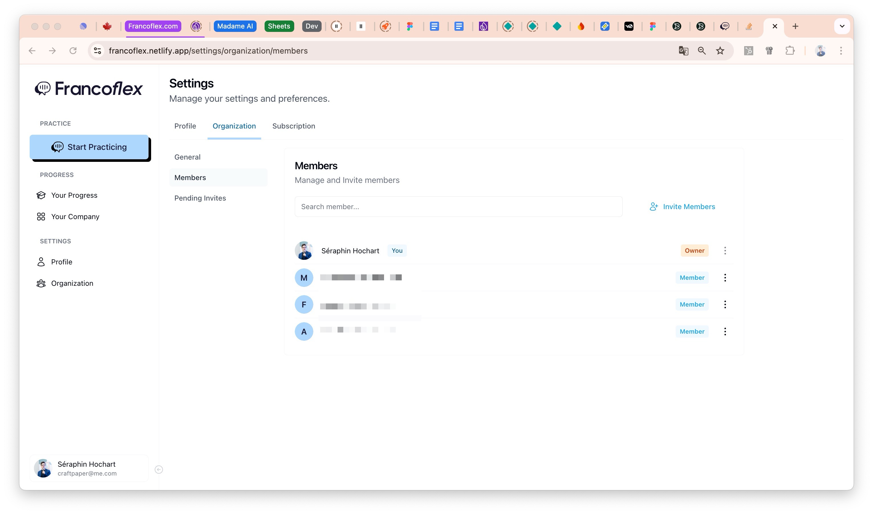Screen dimensions: 873x514
Task: Open the browser Extensions puzzle icon
Action: point(789,51)
